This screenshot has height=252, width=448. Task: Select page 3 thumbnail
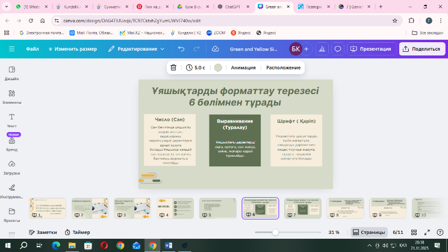[132, 208]
